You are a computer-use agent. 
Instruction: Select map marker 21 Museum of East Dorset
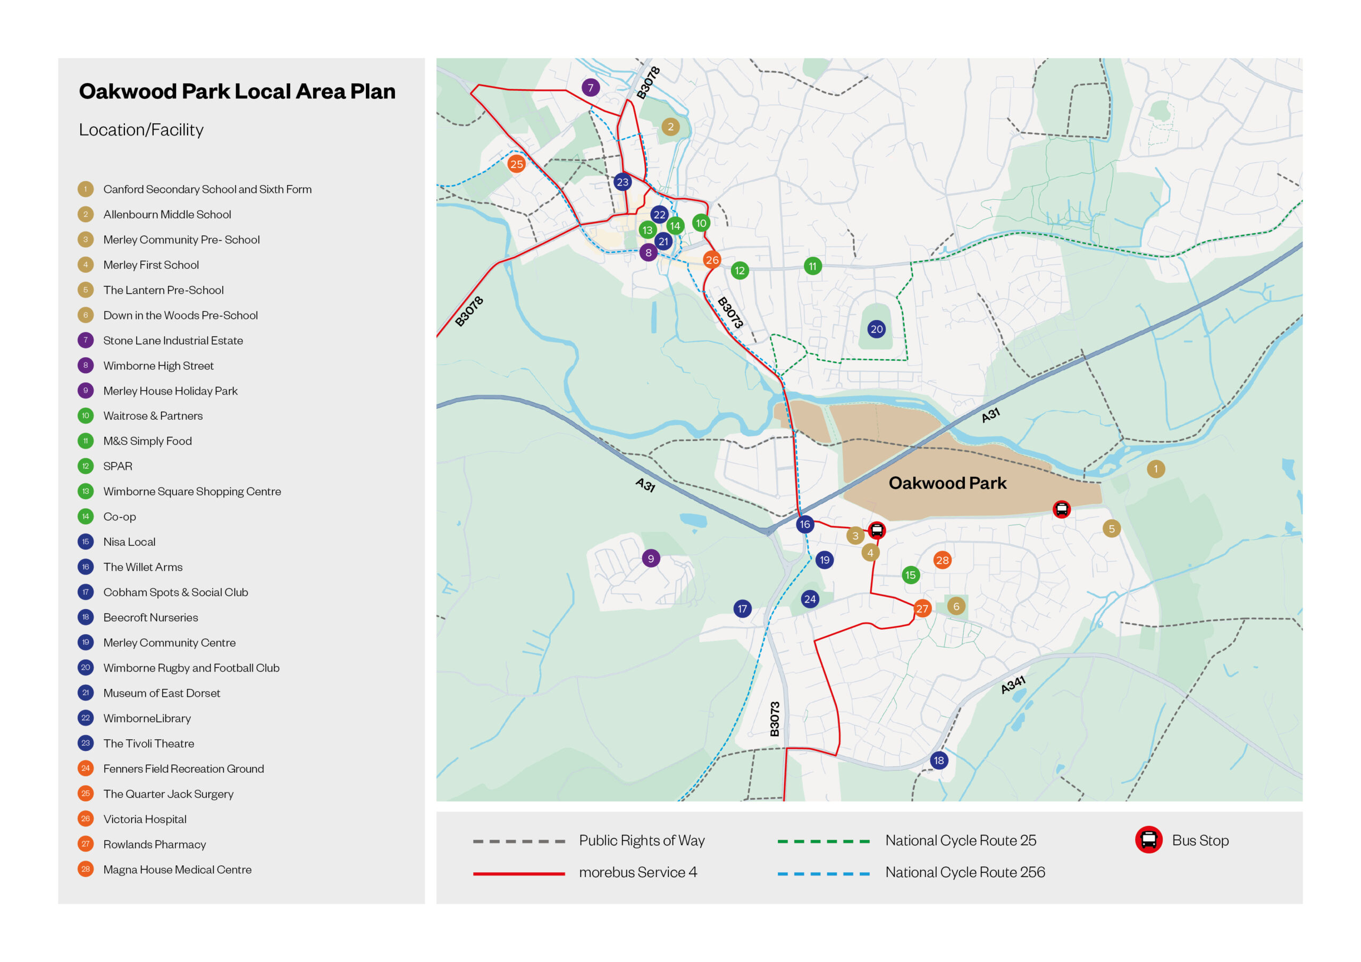pyautogui.click(x=663, y=241)
